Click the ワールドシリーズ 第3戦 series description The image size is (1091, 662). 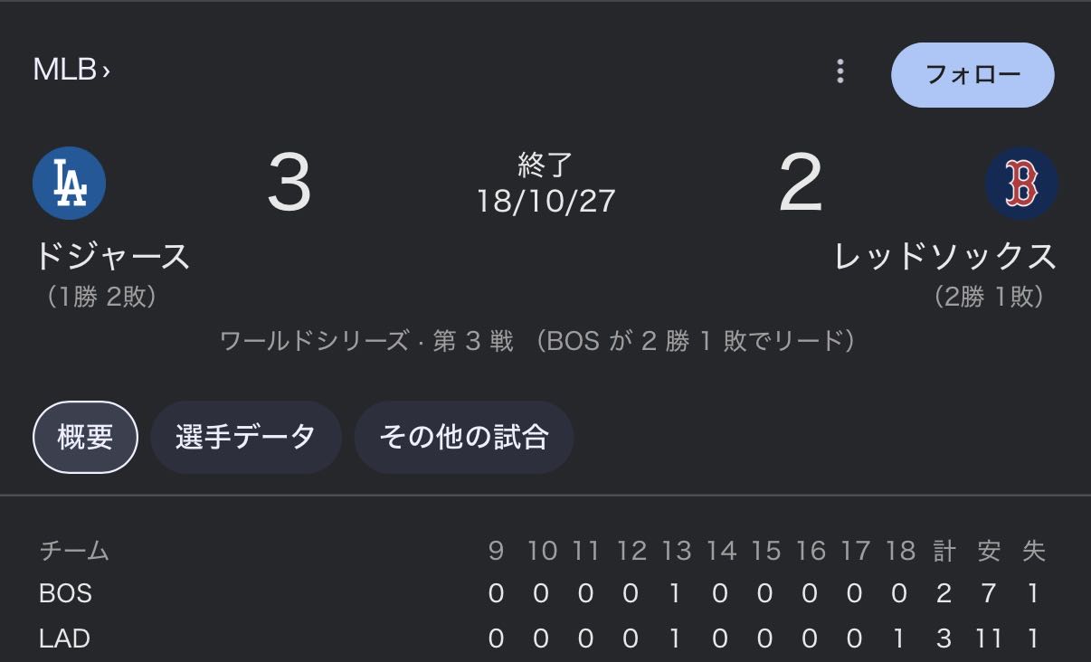(537, 341)
